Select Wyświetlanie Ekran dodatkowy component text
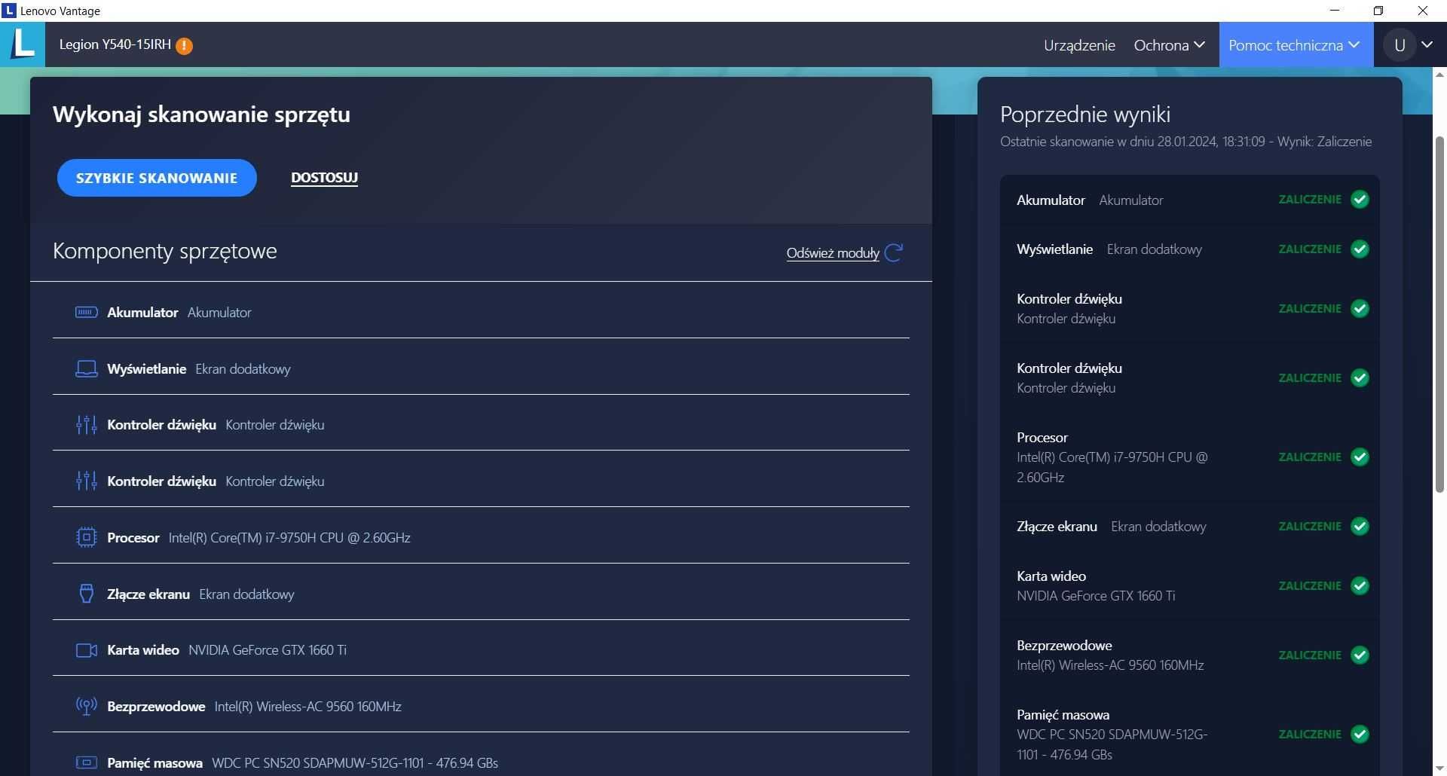 (x=198, y=368)
